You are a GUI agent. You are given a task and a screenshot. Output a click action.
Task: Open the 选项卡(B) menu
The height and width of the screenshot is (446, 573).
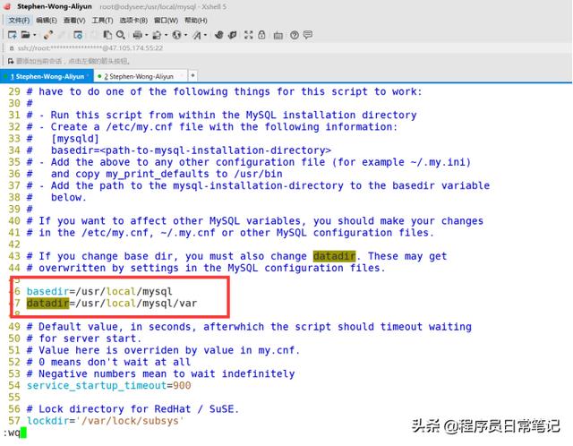(x=133, y=21)
